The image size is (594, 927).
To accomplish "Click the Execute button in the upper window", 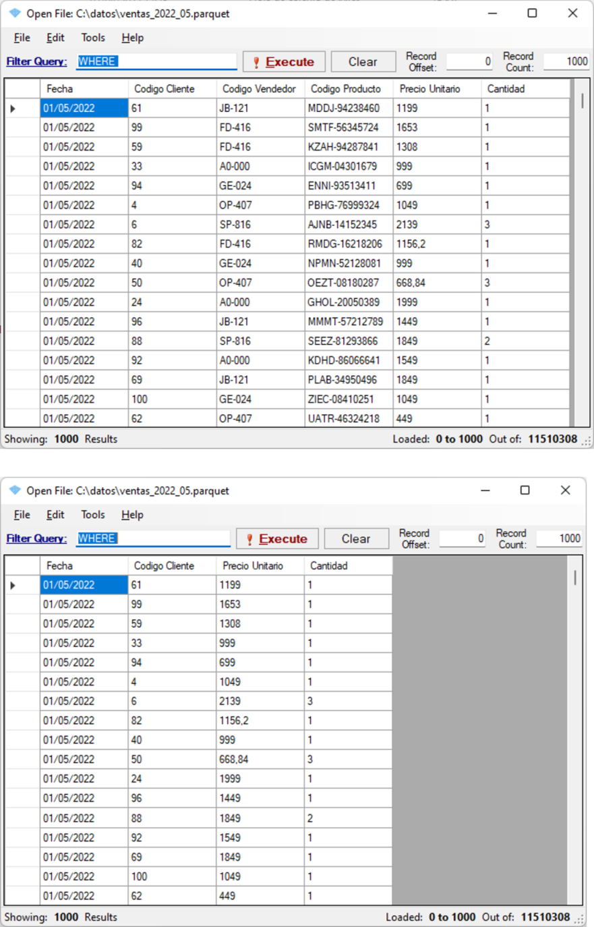I will [x=284, y=62].
